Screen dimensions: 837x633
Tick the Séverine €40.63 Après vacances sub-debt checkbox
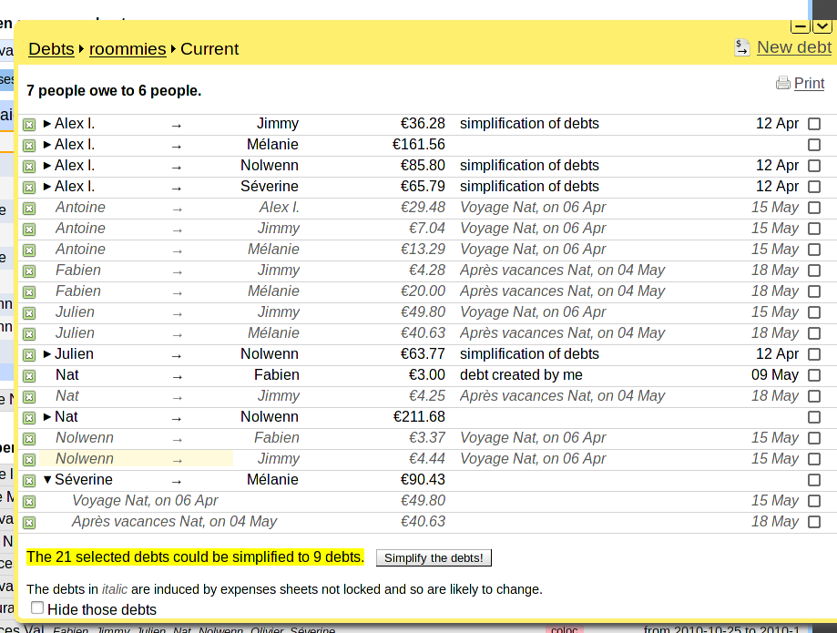814,522
